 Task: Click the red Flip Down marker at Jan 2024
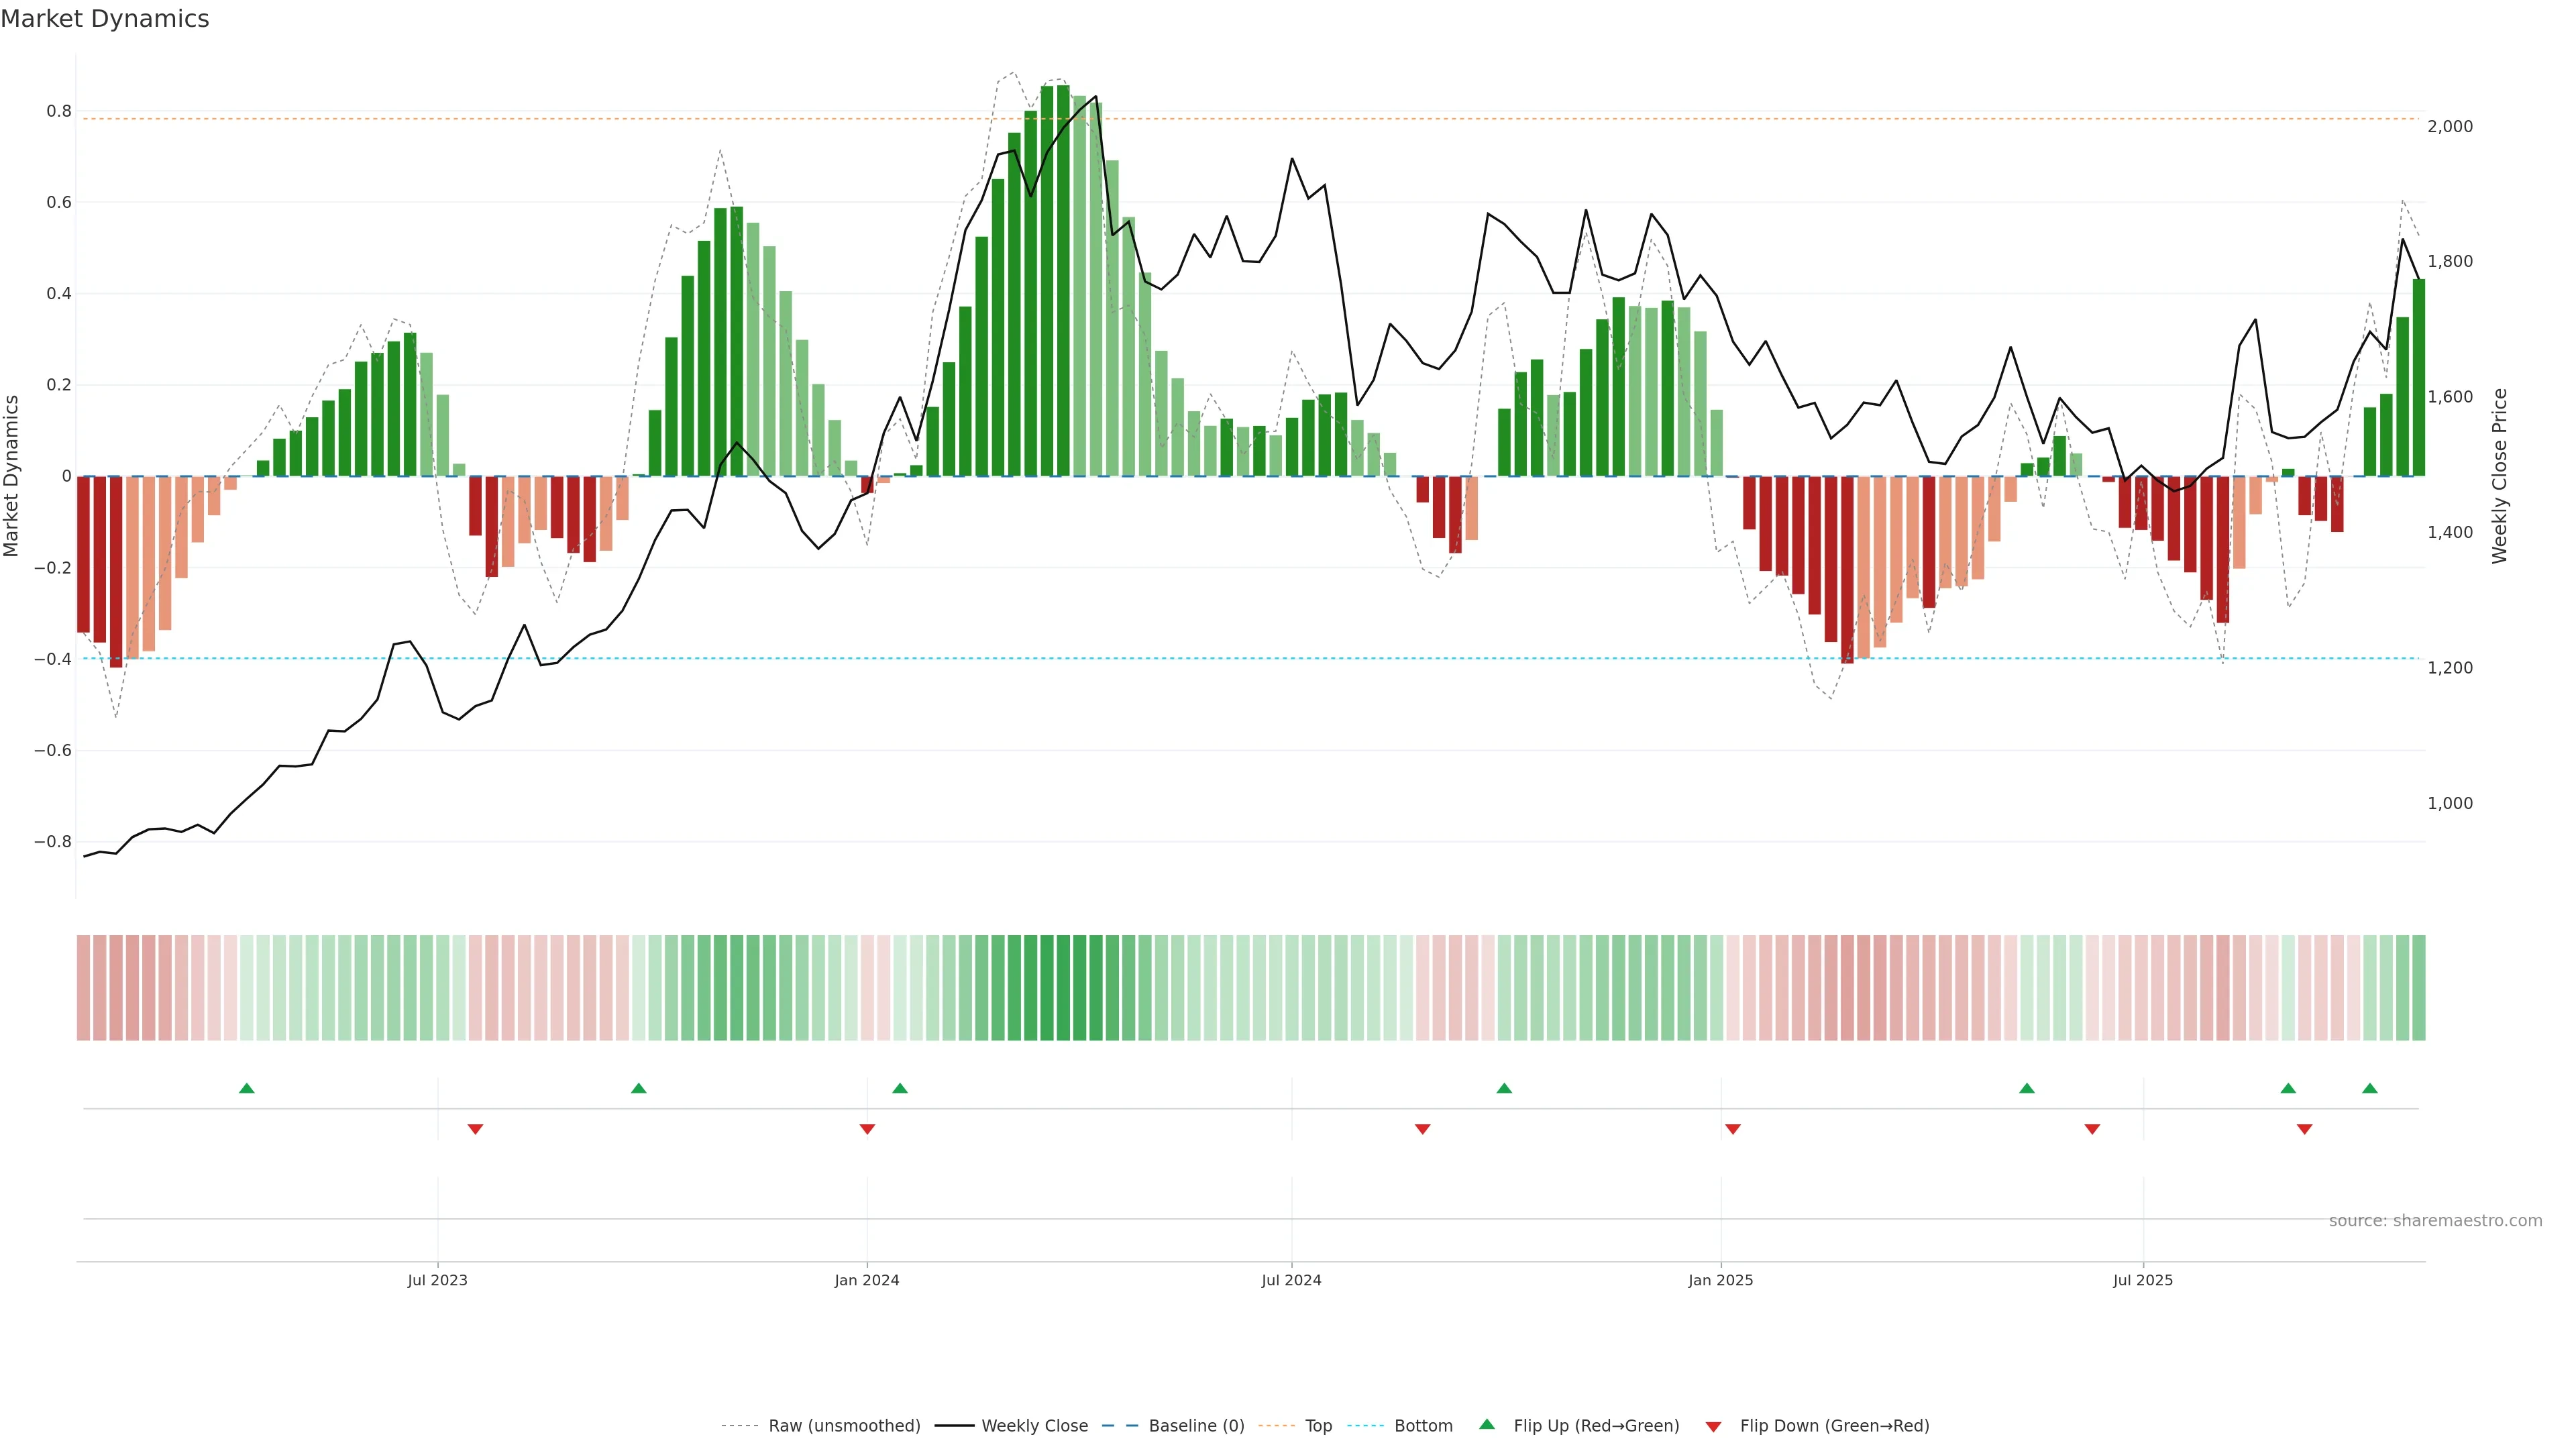pyautogui.click(x=867, y=1129)
